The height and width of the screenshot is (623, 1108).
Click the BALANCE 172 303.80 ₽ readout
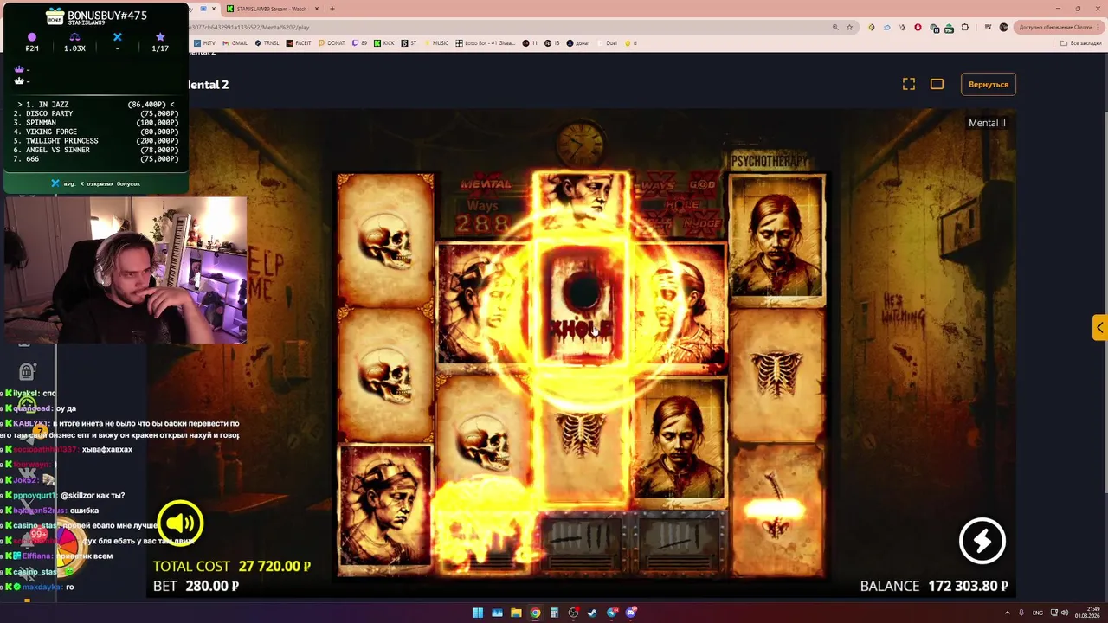tap(934, 586)
